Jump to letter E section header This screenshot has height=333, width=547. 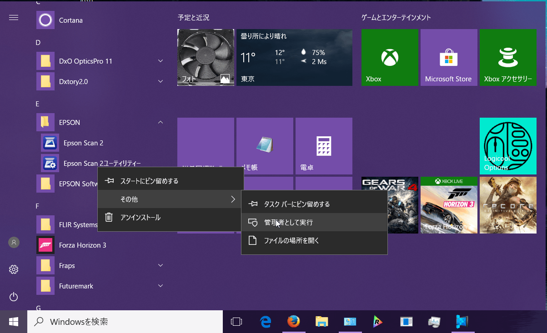(38, 104)
